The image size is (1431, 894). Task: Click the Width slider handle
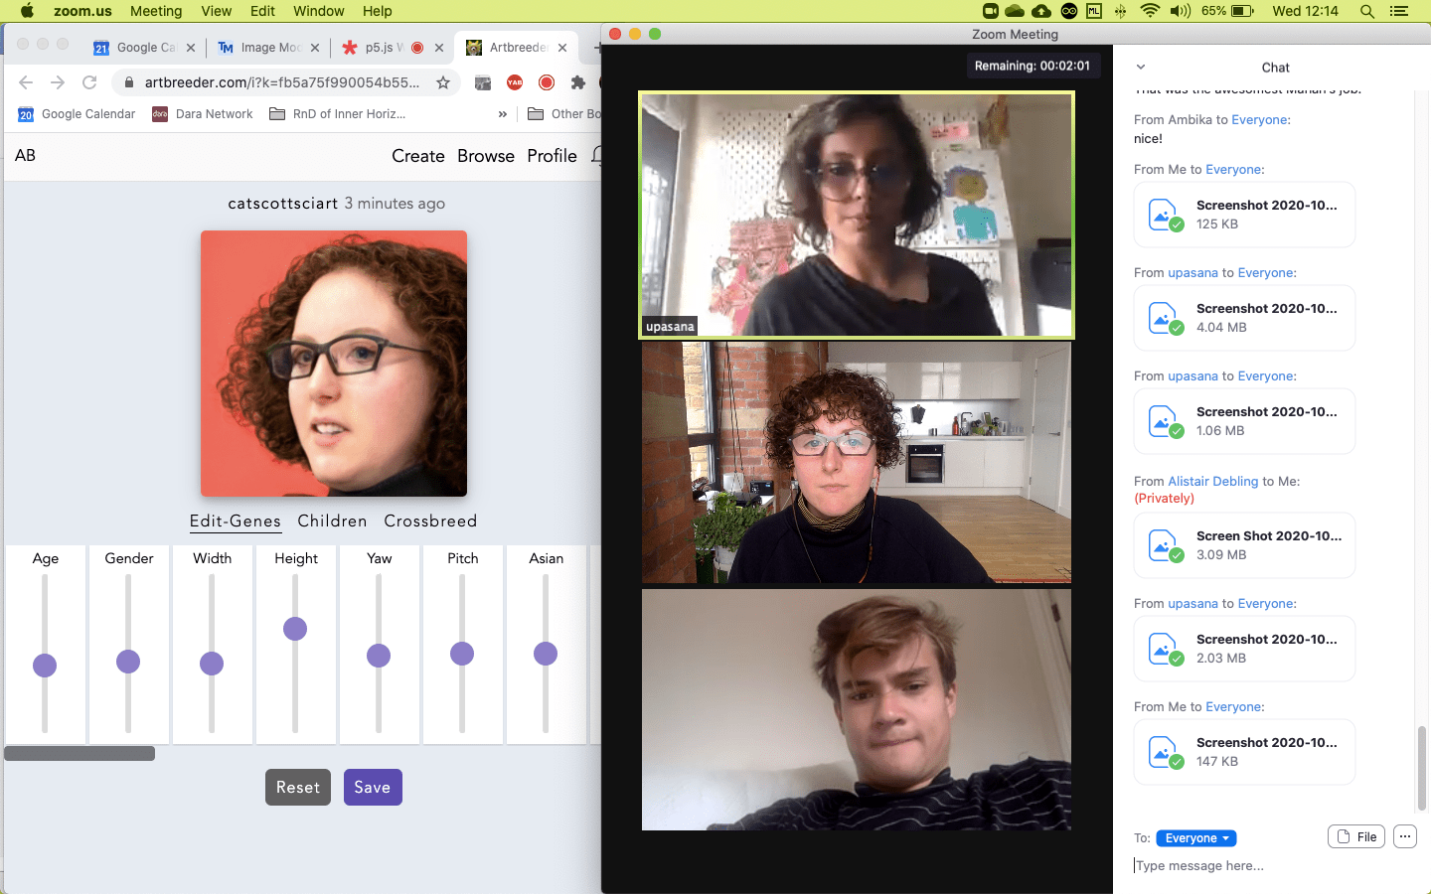point(212,664)
